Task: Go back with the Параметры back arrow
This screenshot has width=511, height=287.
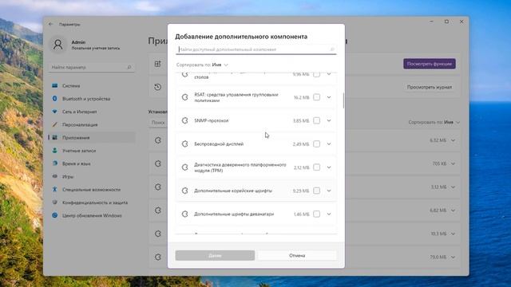Action: coord(50,24)
